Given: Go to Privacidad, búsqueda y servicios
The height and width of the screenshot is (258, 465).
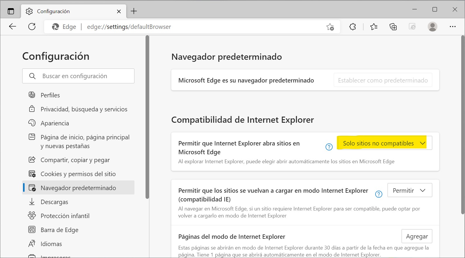Looking at the screenshot, I should 78,109.
